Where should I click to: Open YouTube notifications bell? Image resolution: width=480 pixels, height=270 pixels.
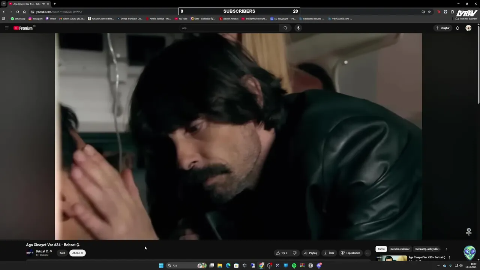pyautogui.click(x=457, y=28)
